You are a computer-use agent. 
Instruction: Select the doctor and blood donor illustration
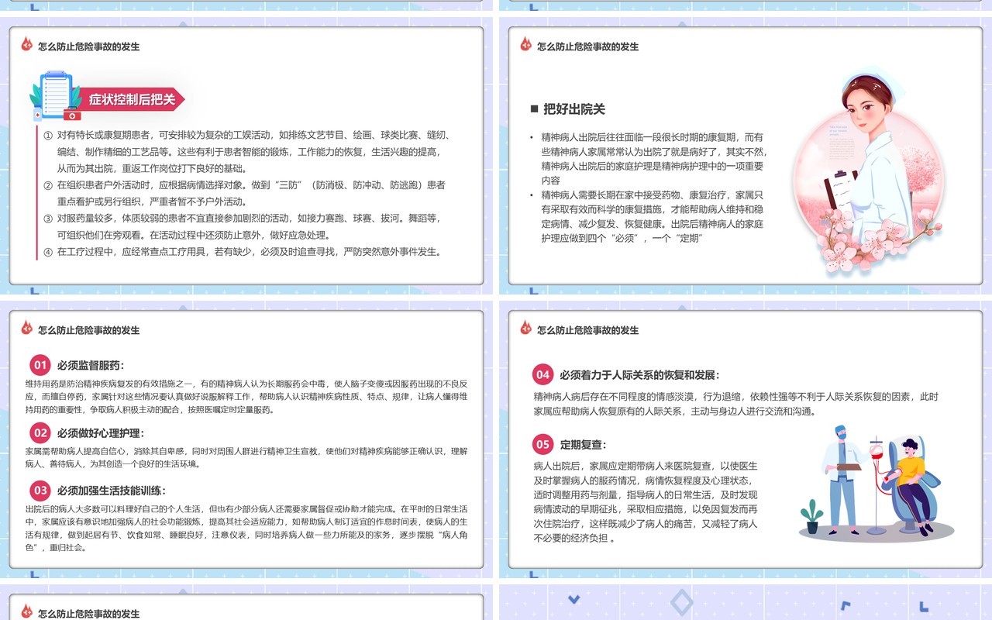(x=877, y=483)
